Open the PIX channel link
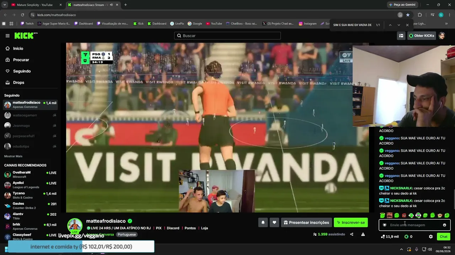The image size is (455, 255). pos(159,228)
